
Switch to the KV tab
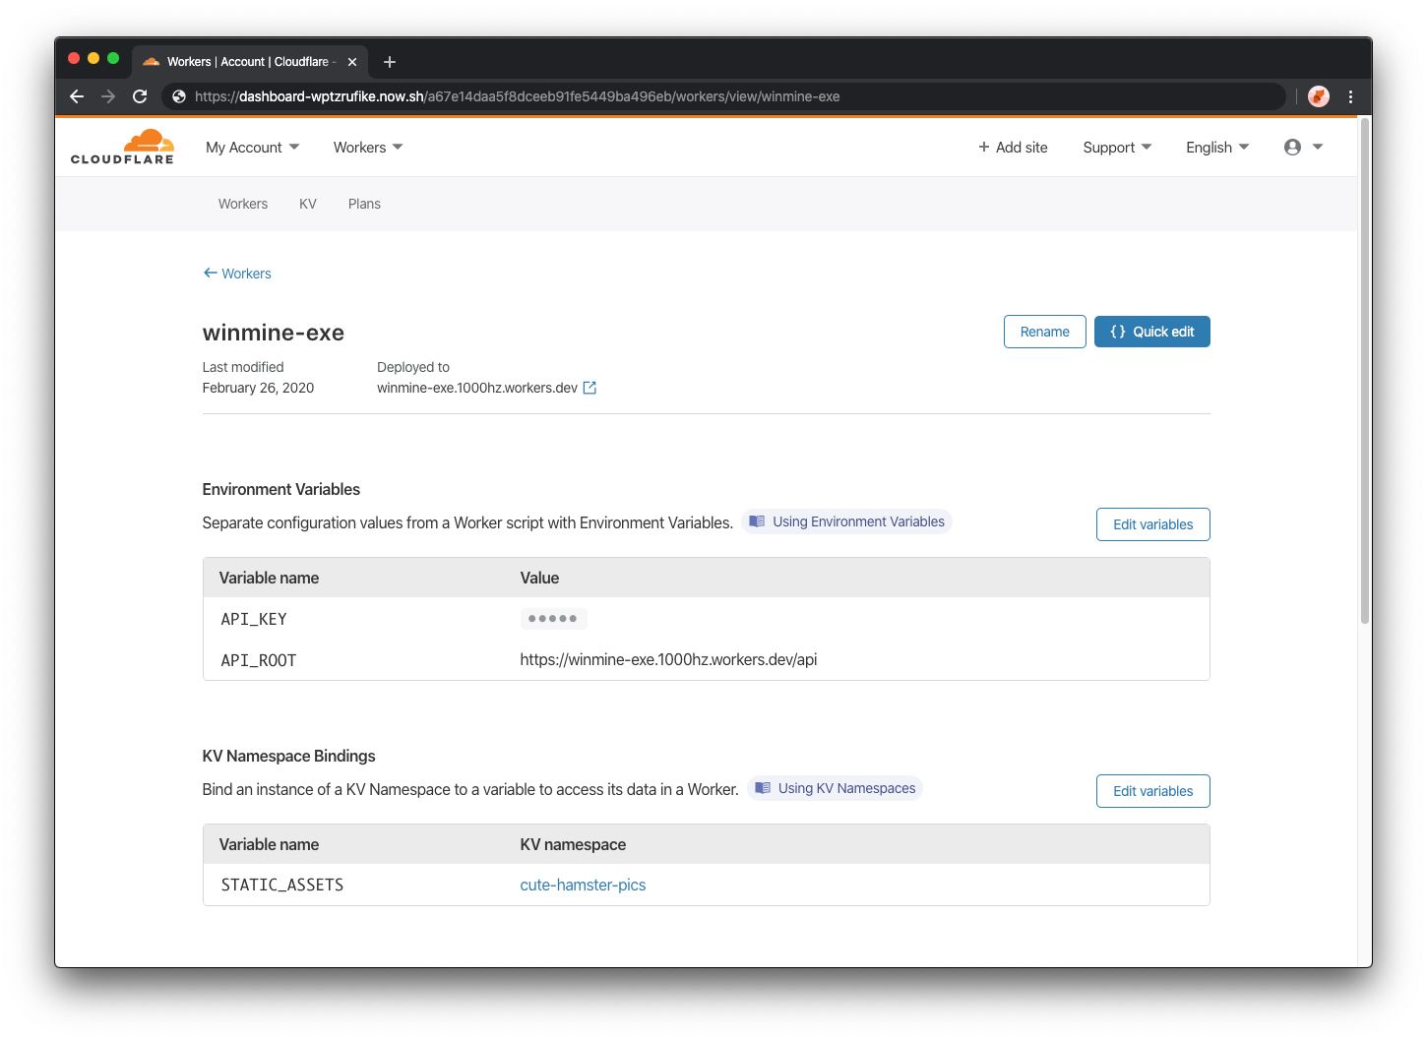(x=308, y=204)
